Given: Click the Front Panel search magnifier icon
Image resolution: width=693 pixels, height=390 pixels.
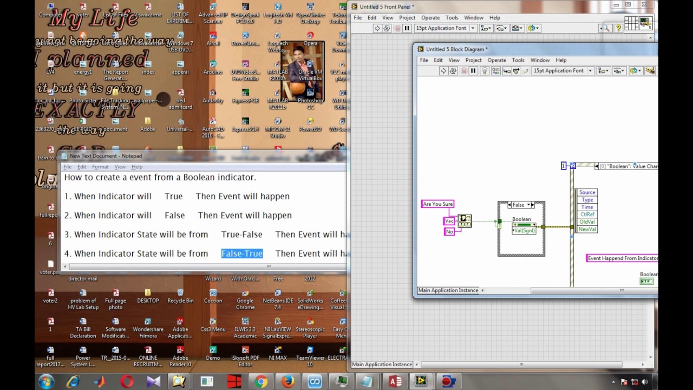Looking at the screenshot, I should [x=605, y=28].
